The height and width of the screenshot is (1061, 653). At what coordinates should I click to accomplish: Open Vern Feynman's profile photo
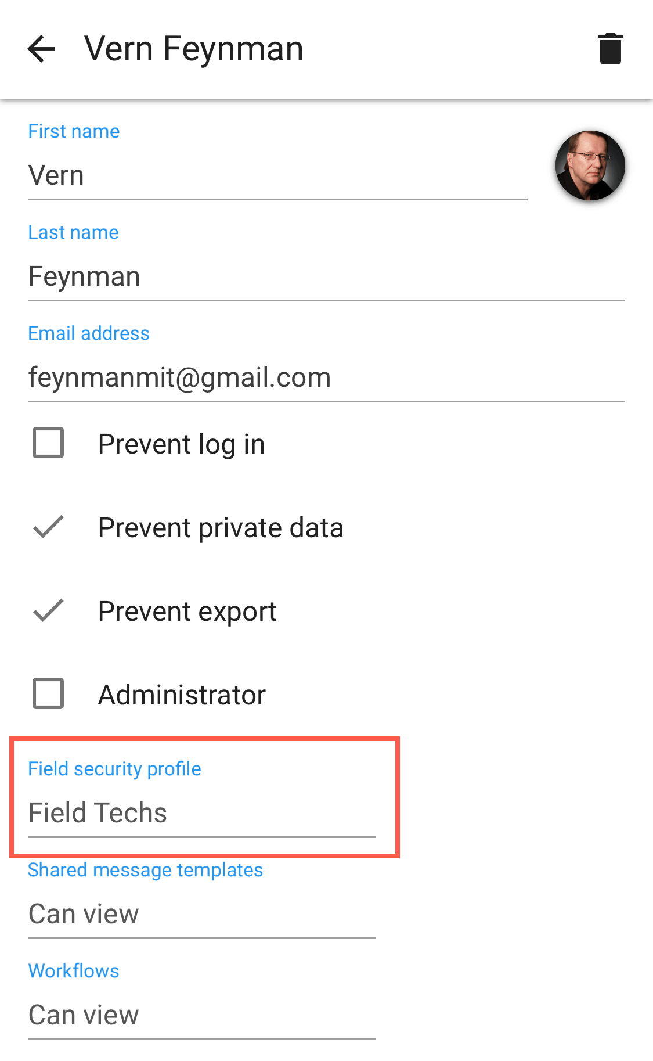pyautogui.click(x=590, y=166)
